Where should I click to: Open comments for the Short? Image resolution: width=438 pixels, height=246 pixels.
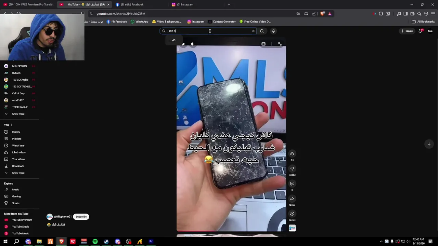click(292, 183)
